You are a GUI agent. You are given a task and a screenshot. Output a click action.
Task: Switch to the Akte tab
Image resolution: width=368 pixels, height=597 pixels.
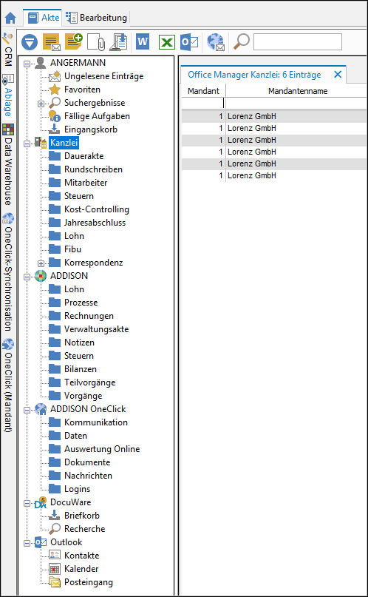pyautogui.click(x=42, y=18)
